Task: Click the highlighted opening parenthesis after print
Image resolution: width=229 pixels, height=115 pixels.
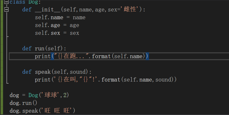Action: (52, 56)
